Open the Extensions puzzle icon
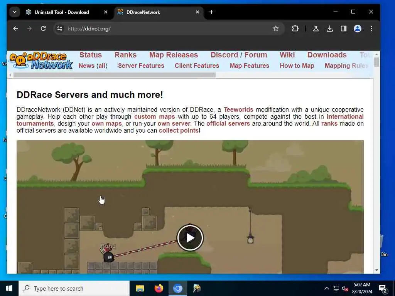 295,29
